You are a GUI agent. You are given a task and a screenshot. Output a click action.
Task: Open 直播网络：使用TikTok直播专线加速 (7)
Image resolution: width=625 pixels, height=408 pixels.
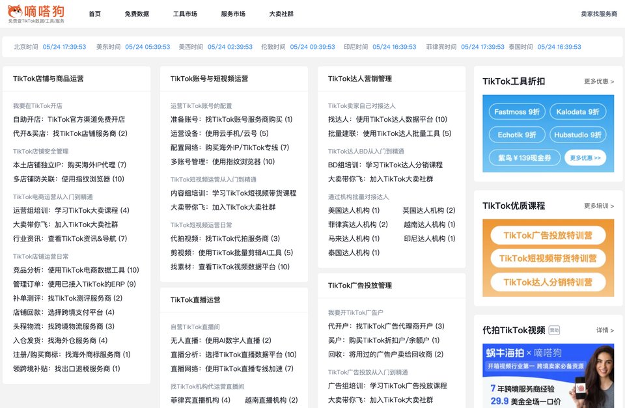(232, 369)
